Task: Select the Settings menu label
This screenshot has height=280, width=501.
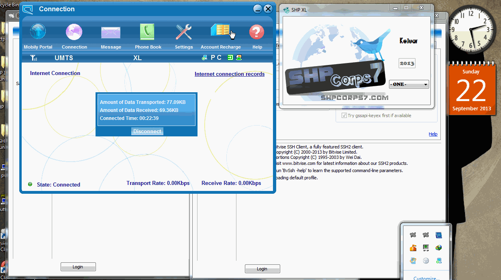Action: tap(184, 47)
